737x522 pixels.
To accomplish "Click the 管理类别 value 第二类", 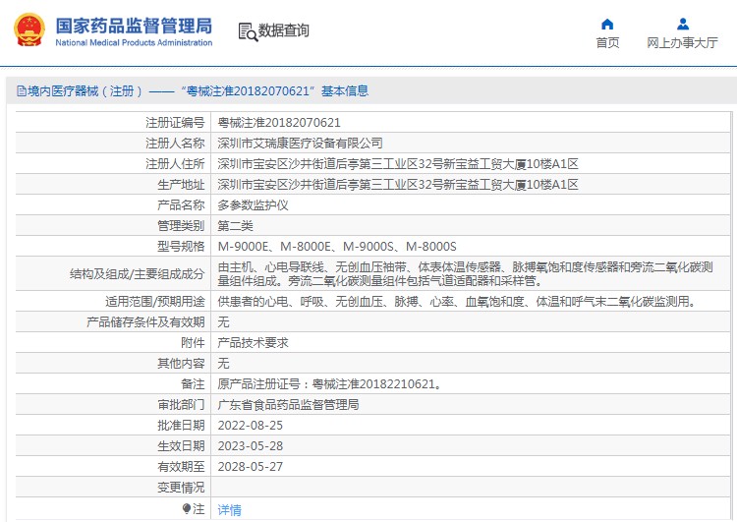I will pos(235,226).
